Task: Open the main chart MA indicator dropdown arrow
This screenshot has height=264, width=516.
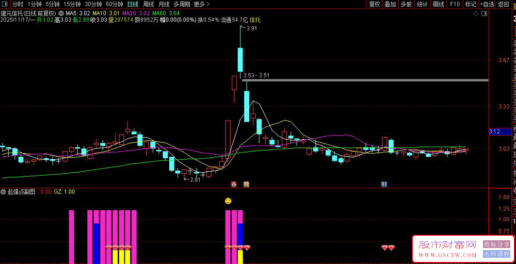Action: (x=62, y=13)
